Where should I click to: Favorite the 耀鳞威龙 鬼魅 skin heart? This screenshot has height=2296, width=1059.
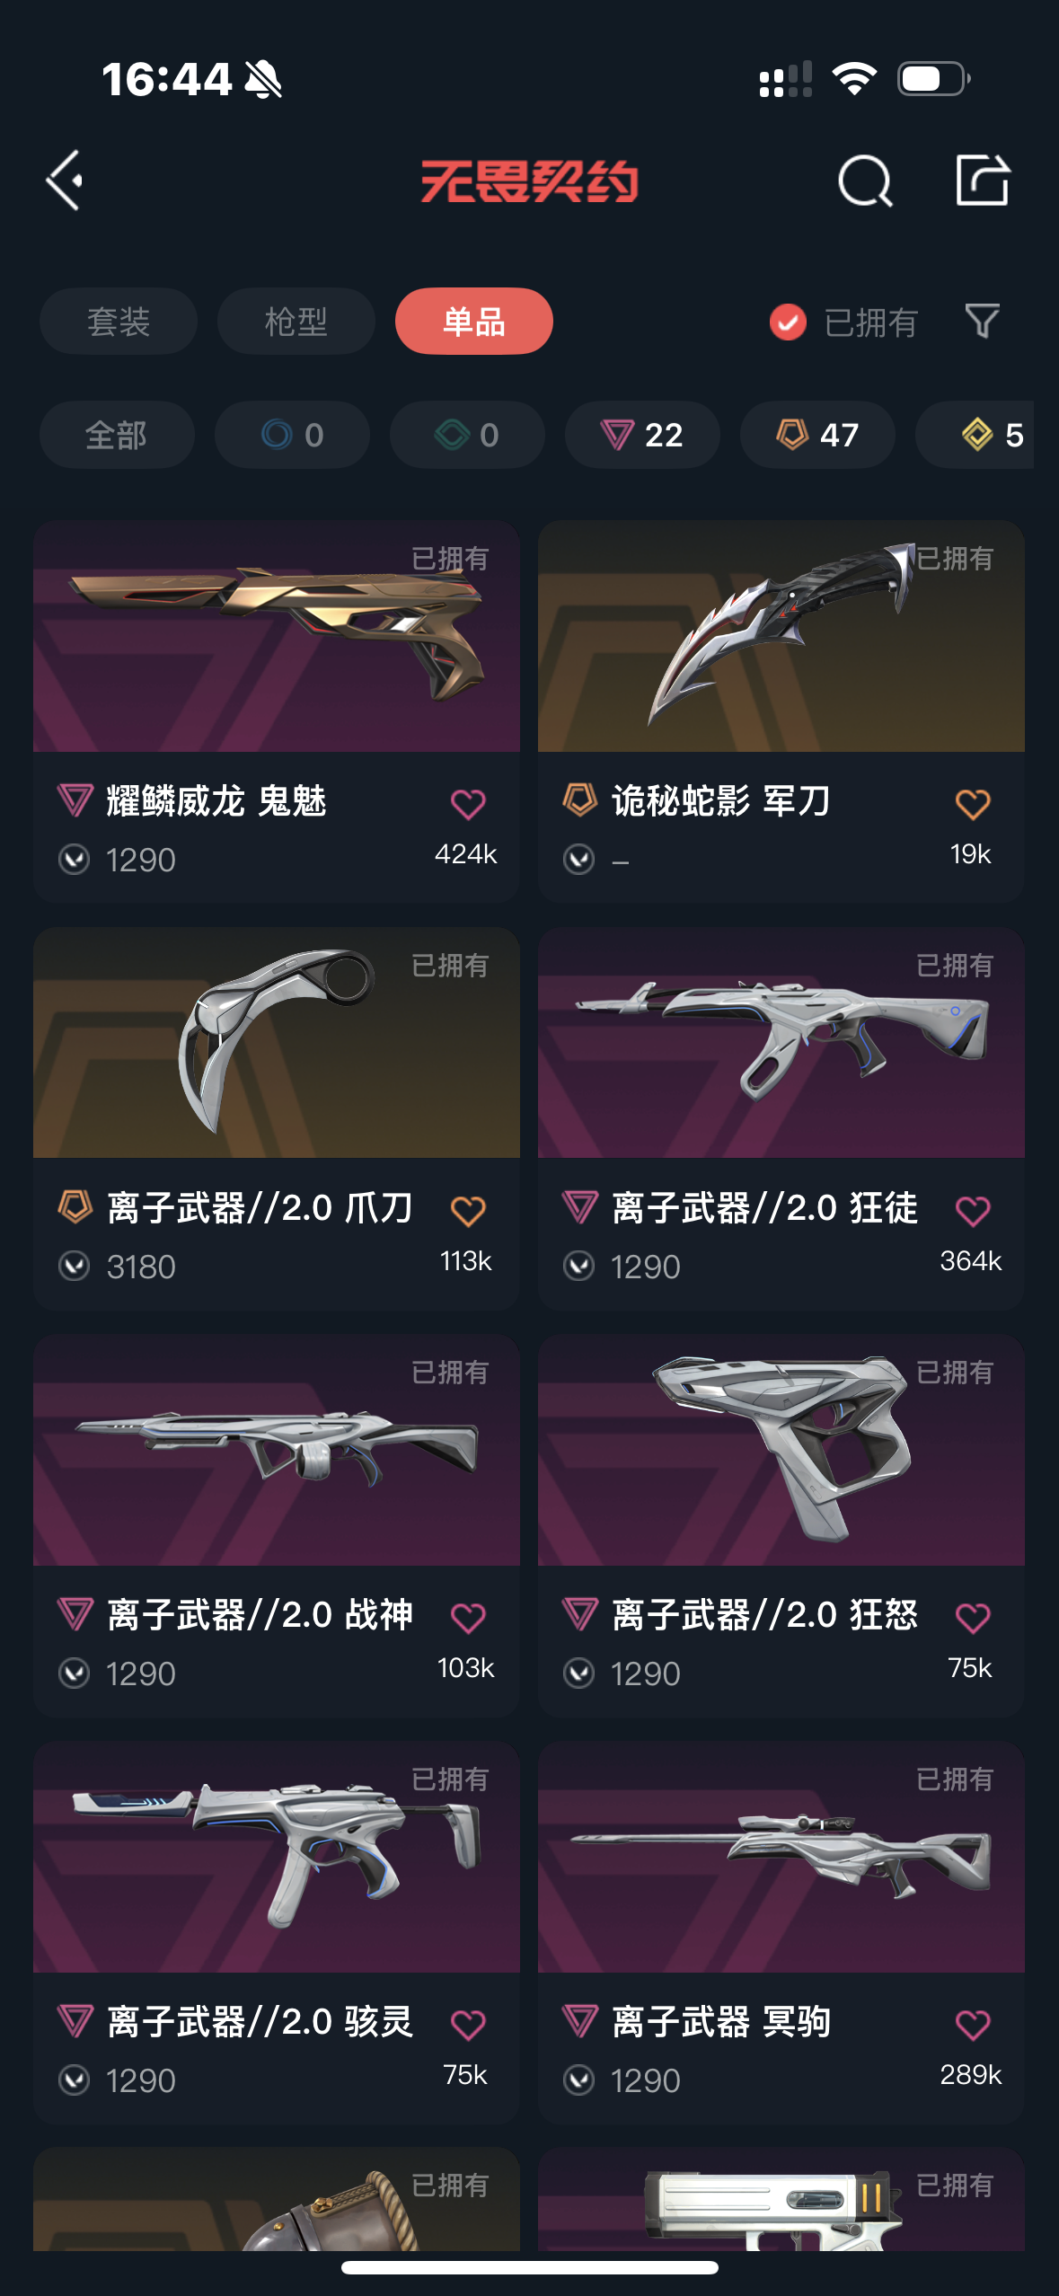click(x=468, y=804)
